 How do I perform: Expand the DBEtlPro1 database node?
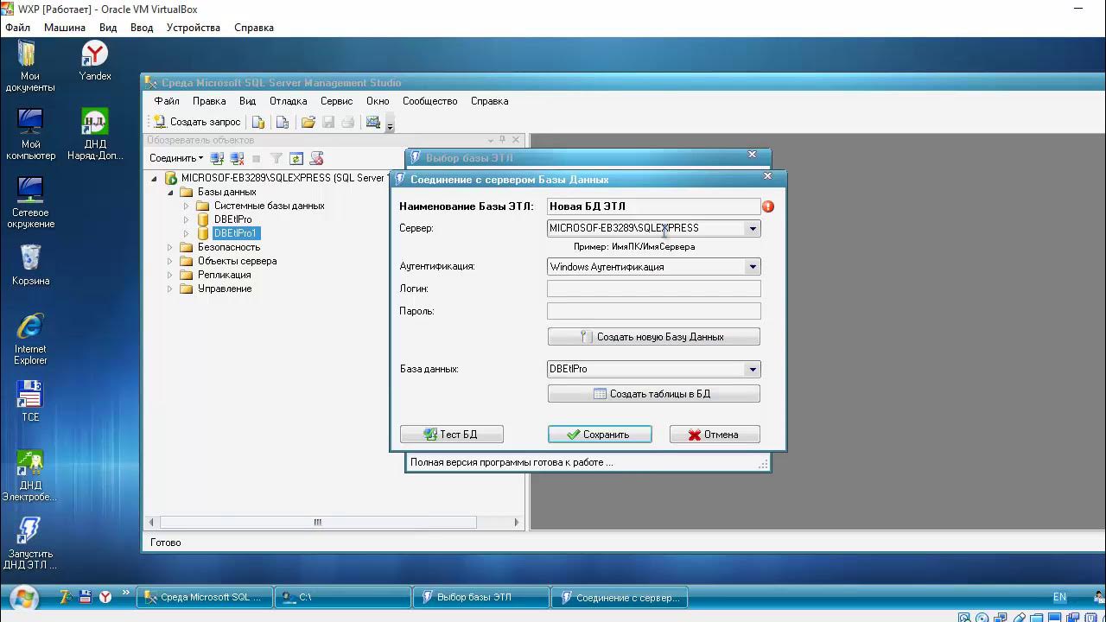186,233
